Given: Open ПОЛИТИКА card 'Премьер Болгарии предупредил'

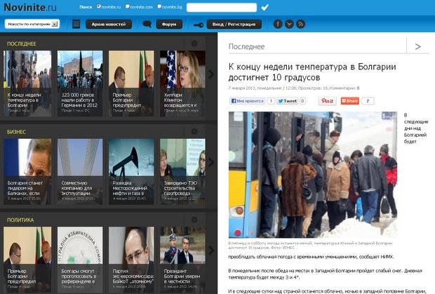Looking at the screenshot, I should (27, 260).
